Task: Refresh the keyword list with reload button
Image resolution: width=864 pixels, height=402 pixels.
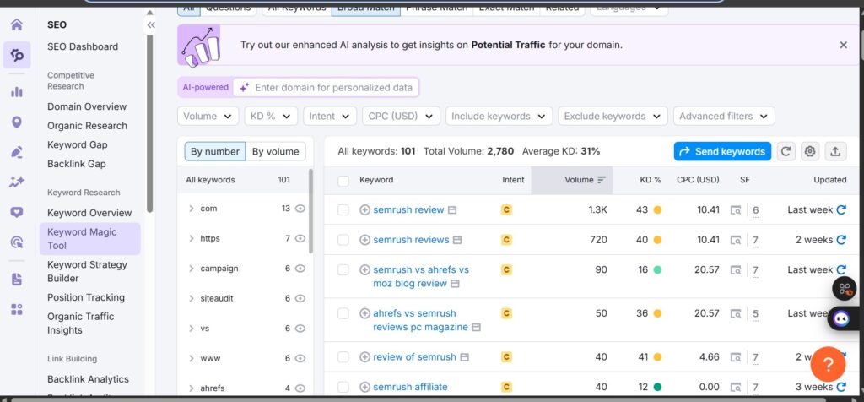Action: (786, 151)
